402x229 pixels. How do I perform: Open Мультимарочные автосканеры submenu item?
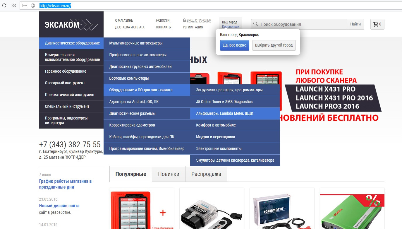click(x=147, y=43)
